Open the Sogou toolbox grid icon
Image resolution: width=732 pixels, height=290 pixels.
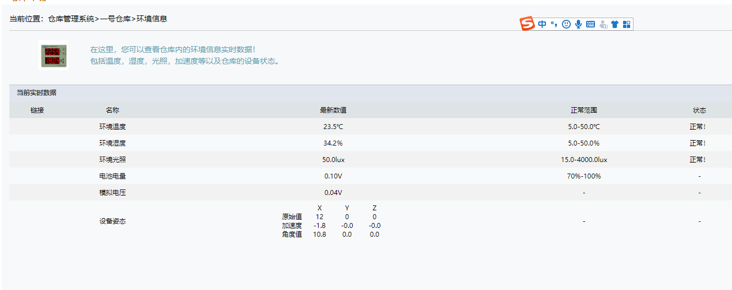coord(627,24)
